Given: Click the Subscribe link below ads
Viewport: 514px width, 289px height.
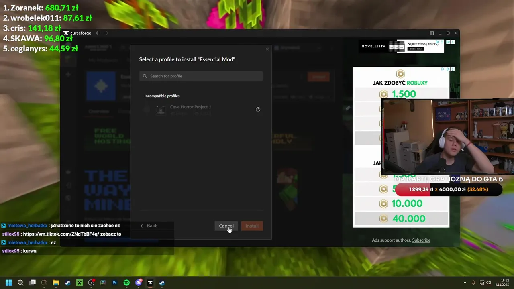Looking at the screenshot, I should click(421, 240).
